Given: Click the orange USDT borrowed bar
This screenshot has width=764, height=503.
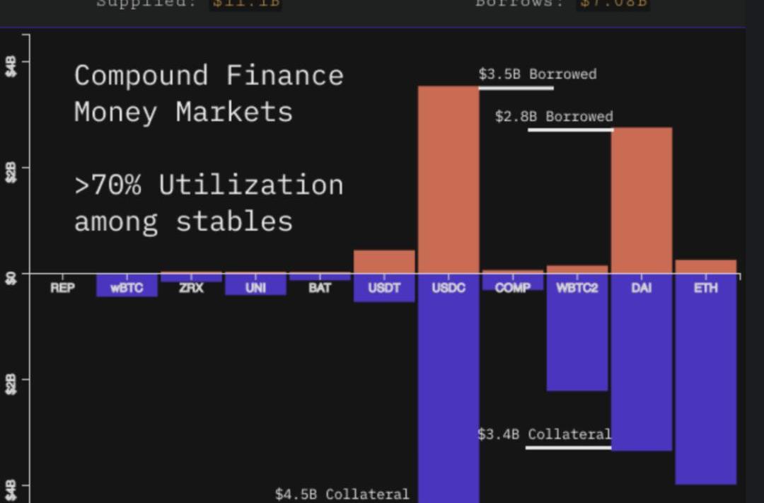Looking at the screenshot, I should (384, 262).
